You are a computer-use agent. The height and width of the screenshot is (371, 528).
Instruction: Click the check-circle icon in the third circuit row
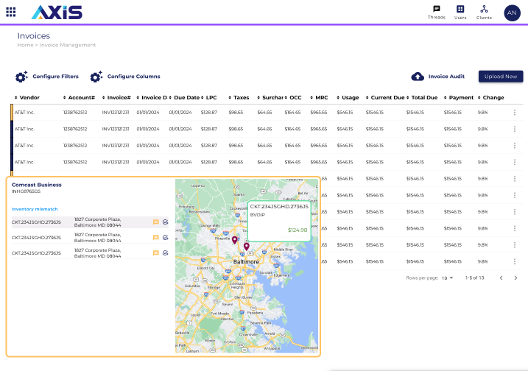pos(166,253)
